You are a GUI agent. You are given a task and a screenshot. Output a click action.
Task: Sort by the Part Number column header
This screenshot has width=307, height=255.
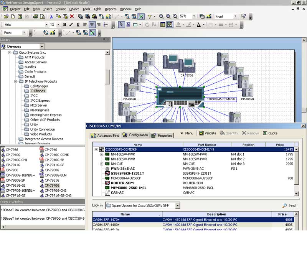(x=207, y=145)
